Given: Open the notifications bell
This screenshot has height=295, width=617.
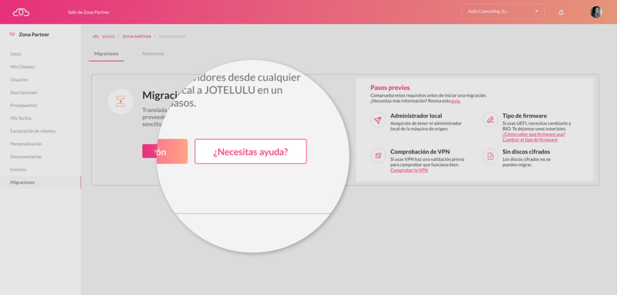Looking at the screenshot, I should click(561, 12).
